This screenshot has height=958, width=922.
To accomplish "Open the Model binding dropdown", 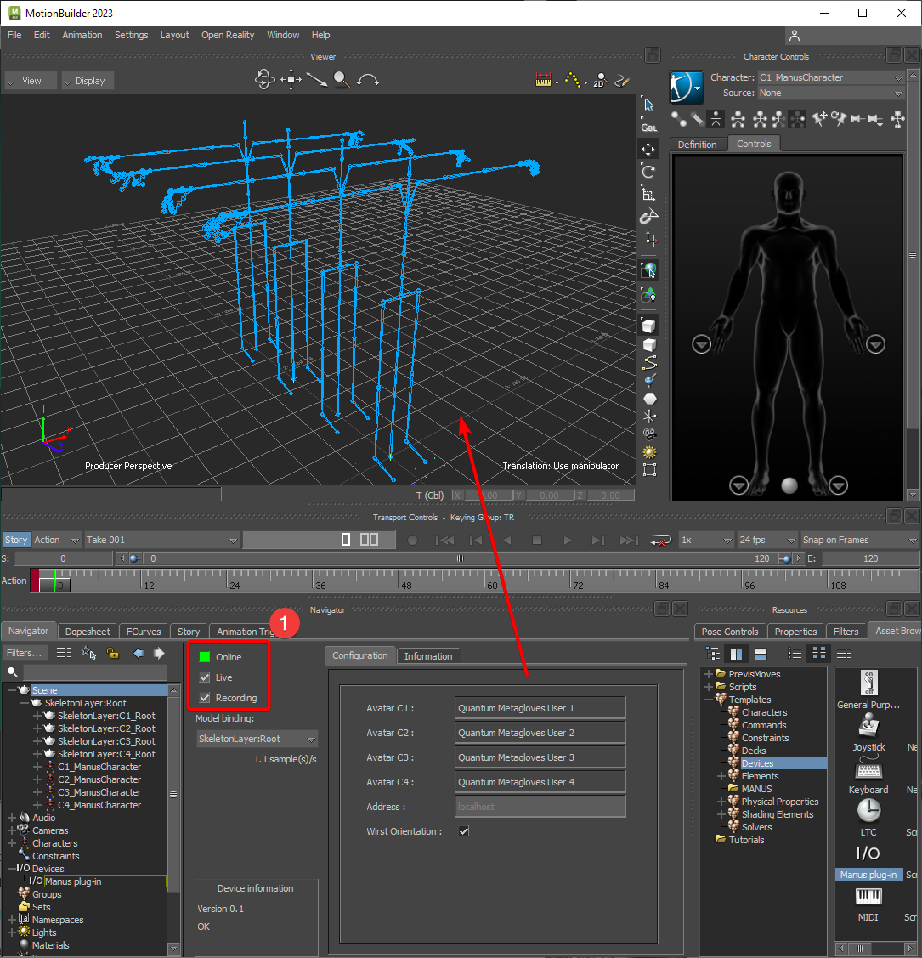I will point(256,740).
